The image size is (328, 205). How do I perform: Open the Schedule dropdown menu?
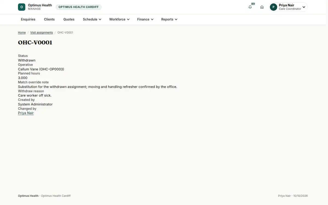[x=92, y=19]
